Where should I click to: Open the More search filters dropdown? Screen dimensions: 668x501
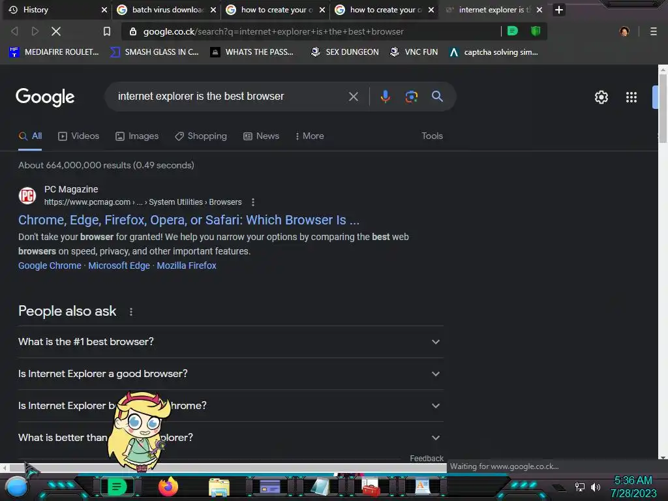point(310,136)
